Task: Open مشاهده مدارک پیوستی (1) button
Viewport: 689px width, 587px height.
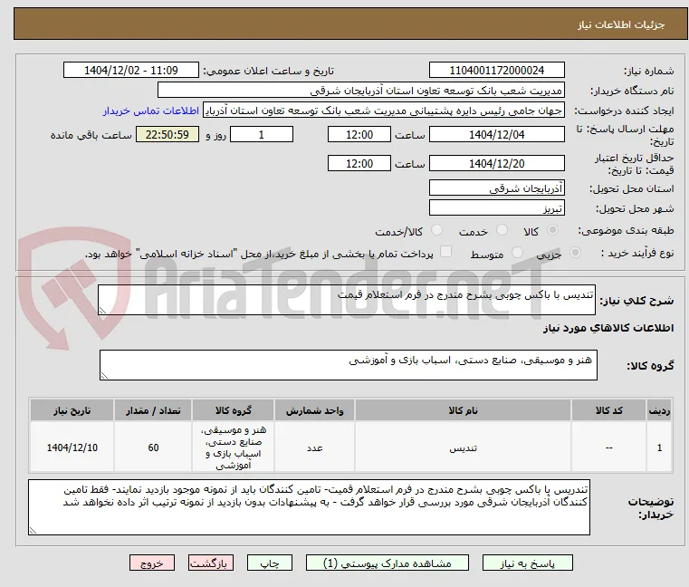Action: click(388, 563)
